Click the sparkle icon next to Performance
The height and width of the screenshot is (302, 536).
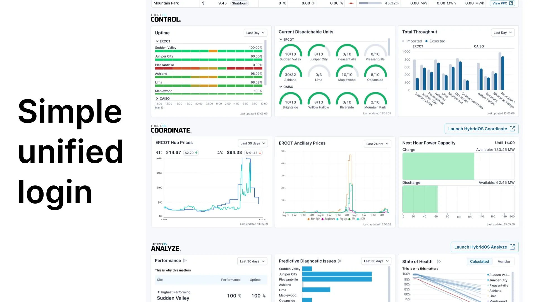tap(185, 260)
